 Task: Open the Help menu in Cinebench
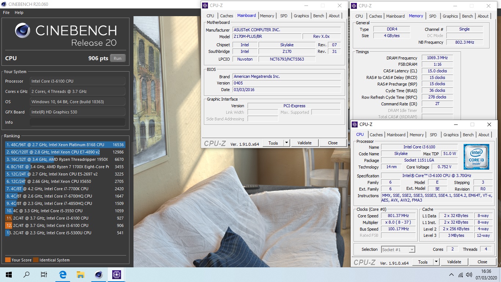point(19,12)
